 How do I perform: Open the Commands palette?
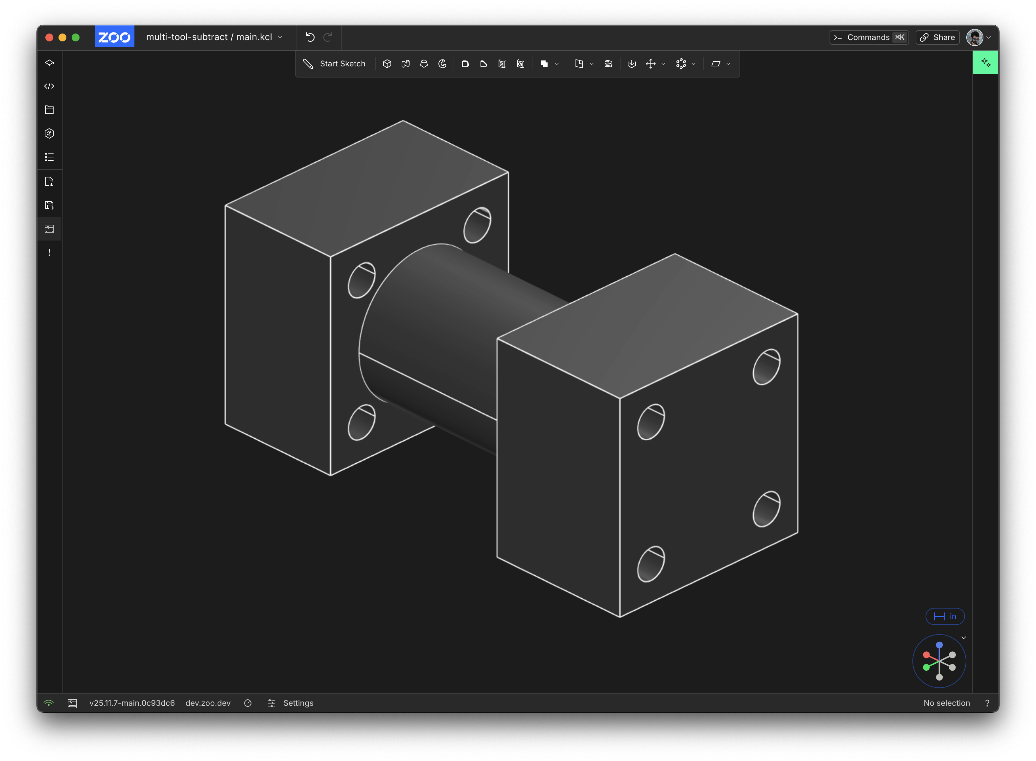click(869, 37)
